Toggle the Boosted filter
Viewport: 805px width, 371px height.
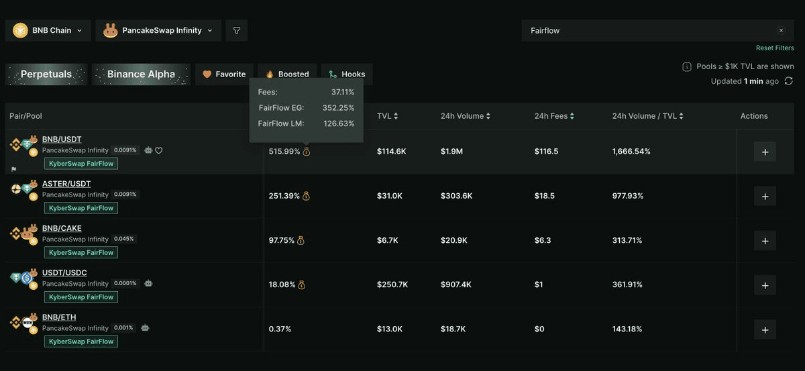pyautogui.click(x=287, y=74)
